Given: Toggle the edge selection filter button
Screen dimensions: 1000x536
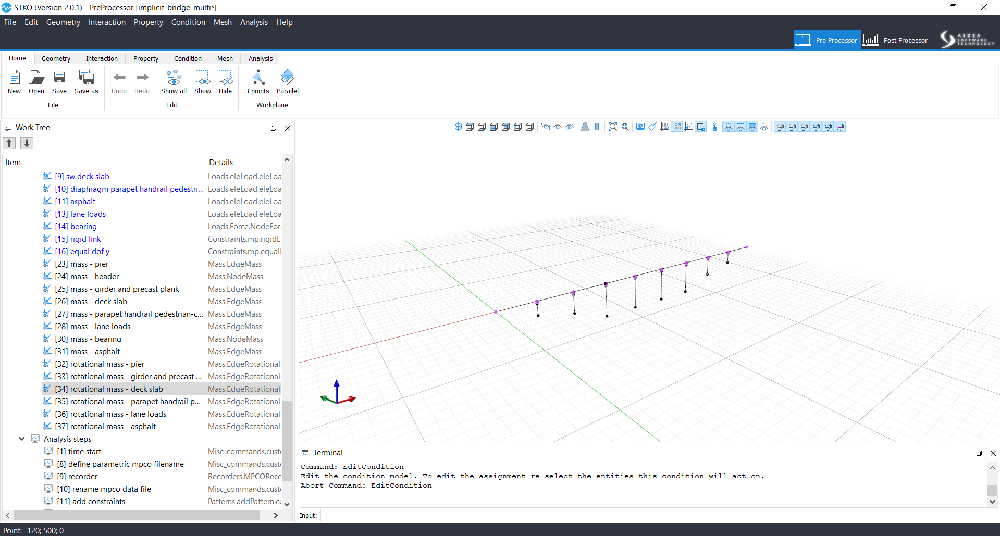Looking at the screenshot, I should [x=792, y=127].
